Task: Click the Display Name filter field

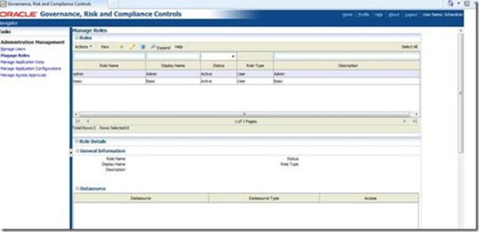Action: [173, 56]
